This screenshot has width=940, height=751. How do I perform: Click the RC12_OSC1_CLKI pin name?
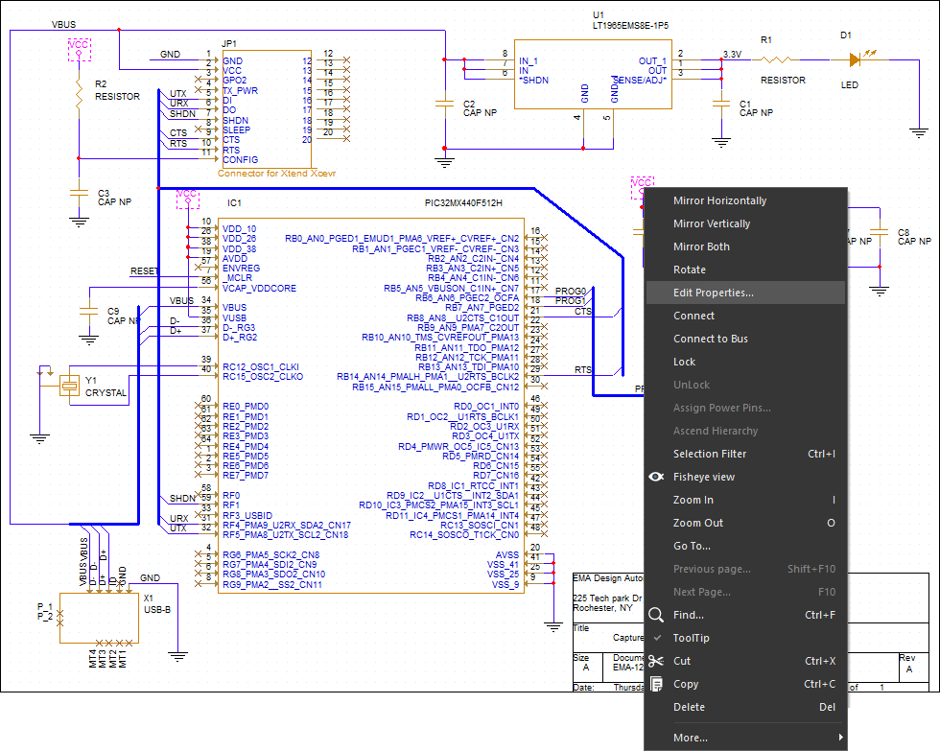(x=261, y=366)
